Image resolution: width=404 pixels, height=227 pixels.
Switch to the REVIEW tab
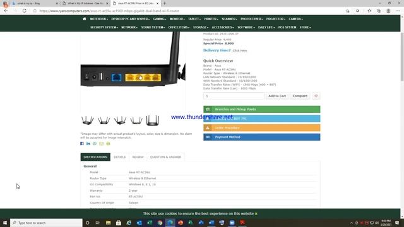138,157
